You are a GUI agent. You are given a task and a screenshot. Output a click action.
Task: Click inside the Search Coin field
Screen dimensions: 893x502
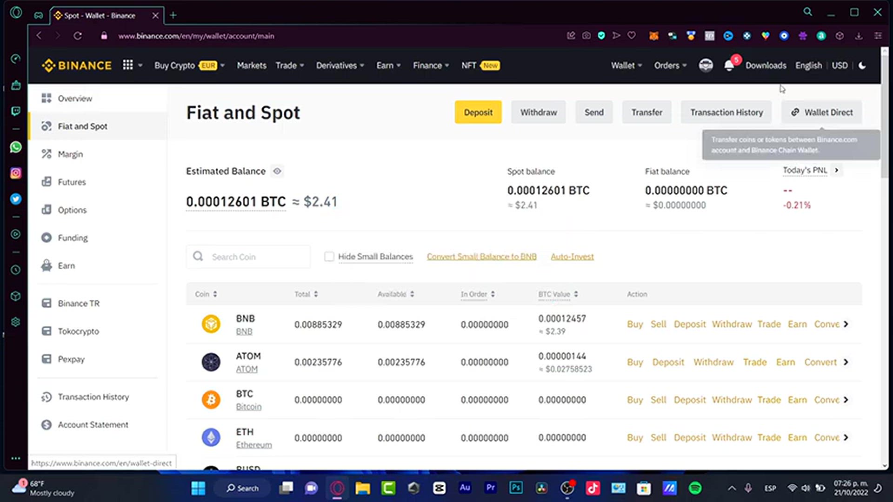tap(248, 257)
